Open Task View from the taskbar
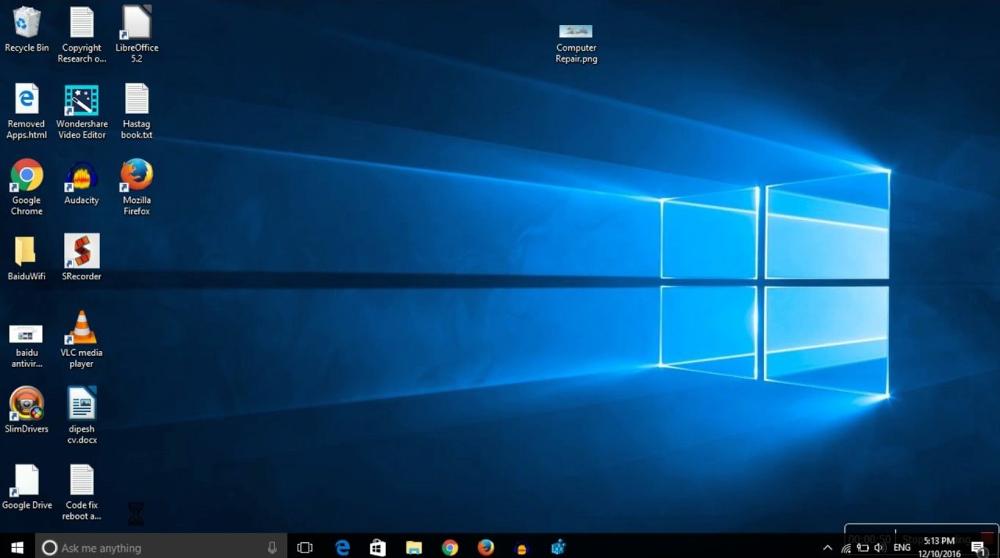1000x558 pixels. coord(305,548)
